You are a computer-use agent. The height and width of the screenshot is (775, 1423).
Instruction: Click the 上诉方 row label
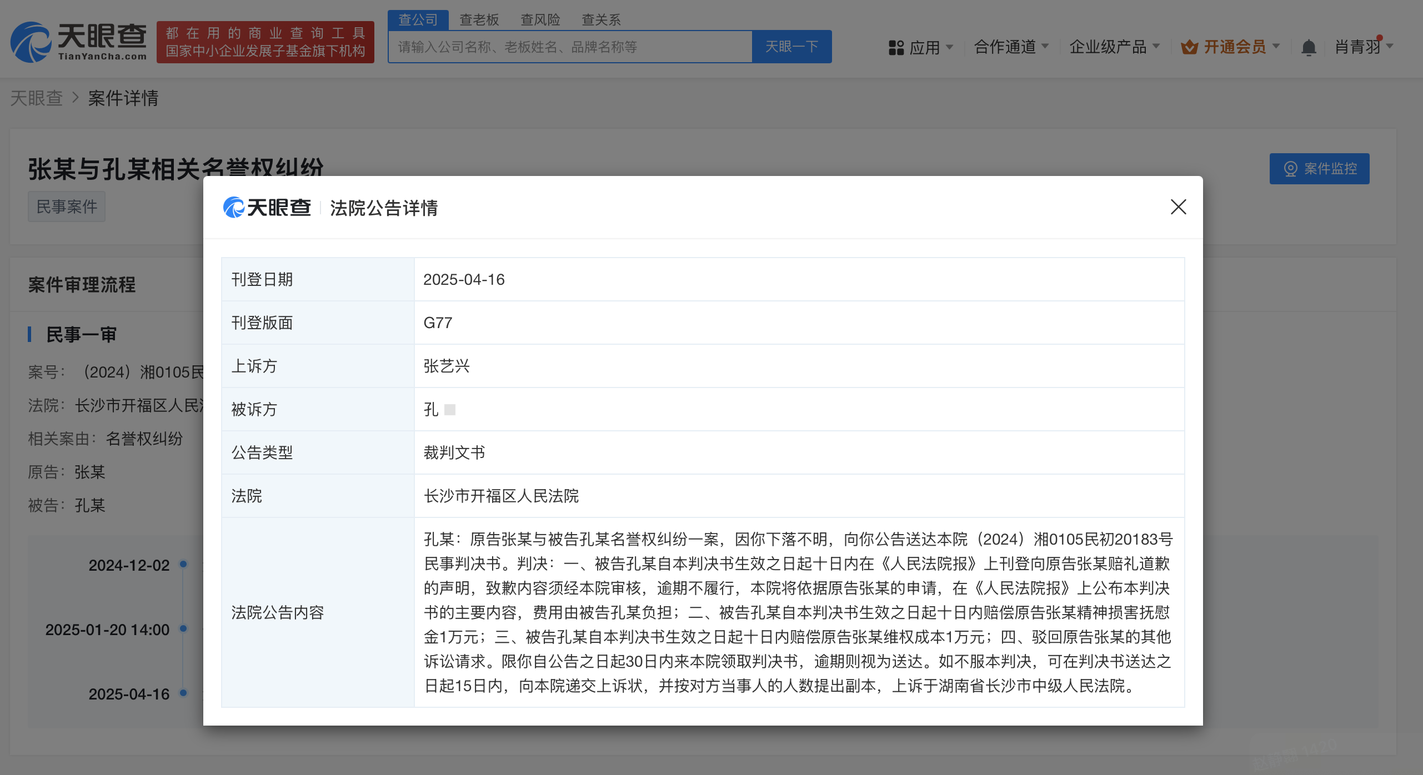point(254,366)
